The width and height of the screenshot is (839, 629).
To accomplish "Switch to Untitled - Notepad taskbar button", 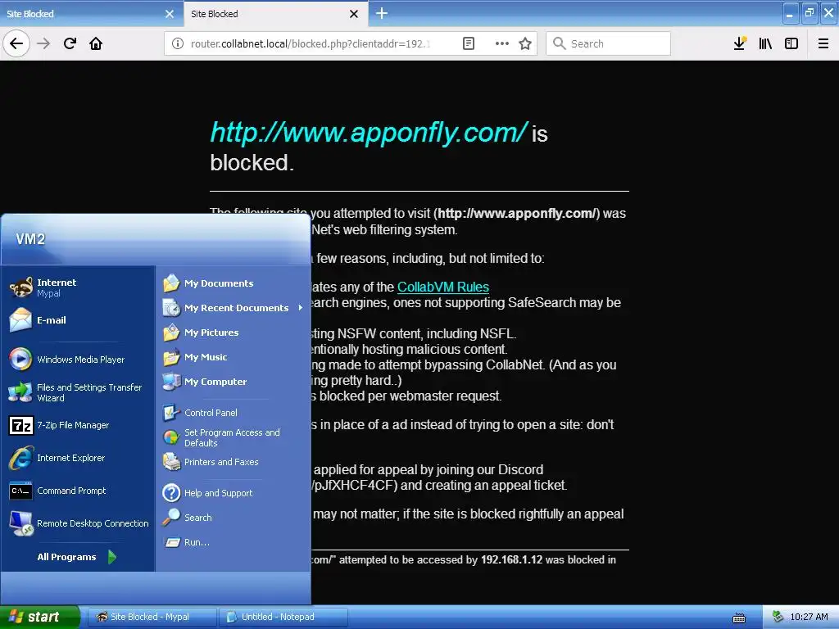I will pyautogui.click(x=283, y=617).
